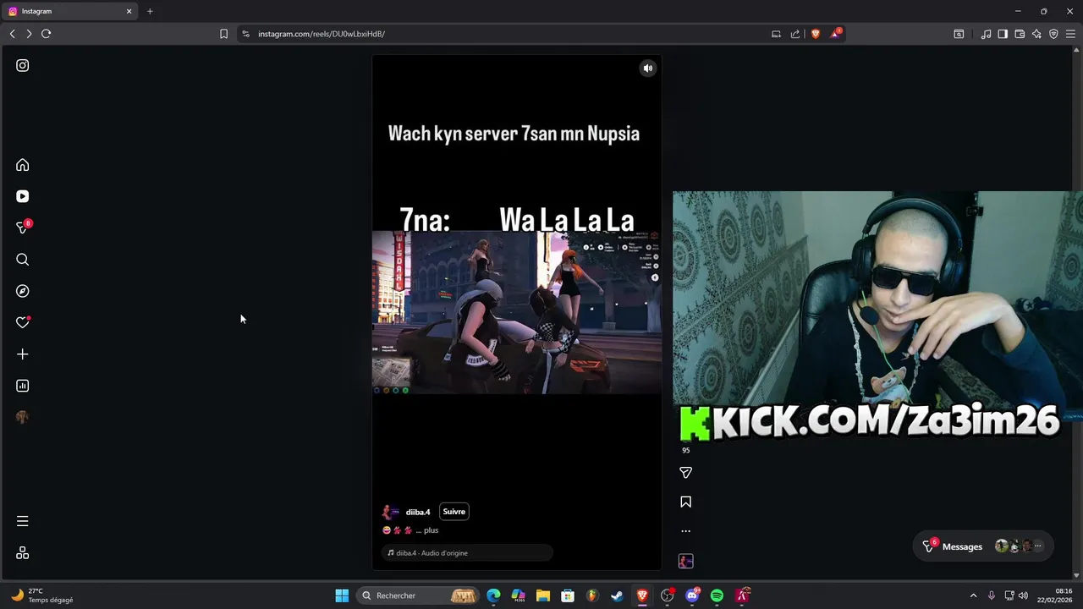Close the Instagram browser tab

click(129, 11)
